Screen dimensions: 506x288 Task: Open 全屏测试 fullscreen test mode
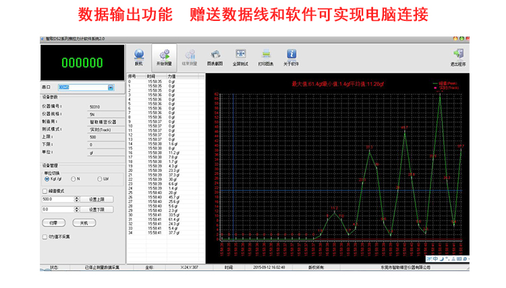(240, 55)
